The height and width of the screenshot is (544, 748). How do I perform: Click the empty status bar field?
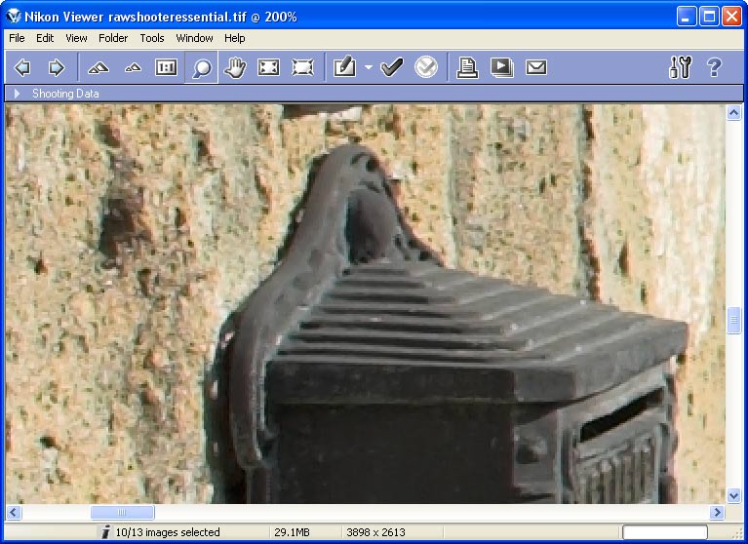[x=664, y=532]
